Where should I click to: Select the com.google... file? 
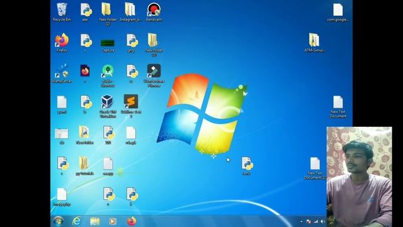point(338,12)
